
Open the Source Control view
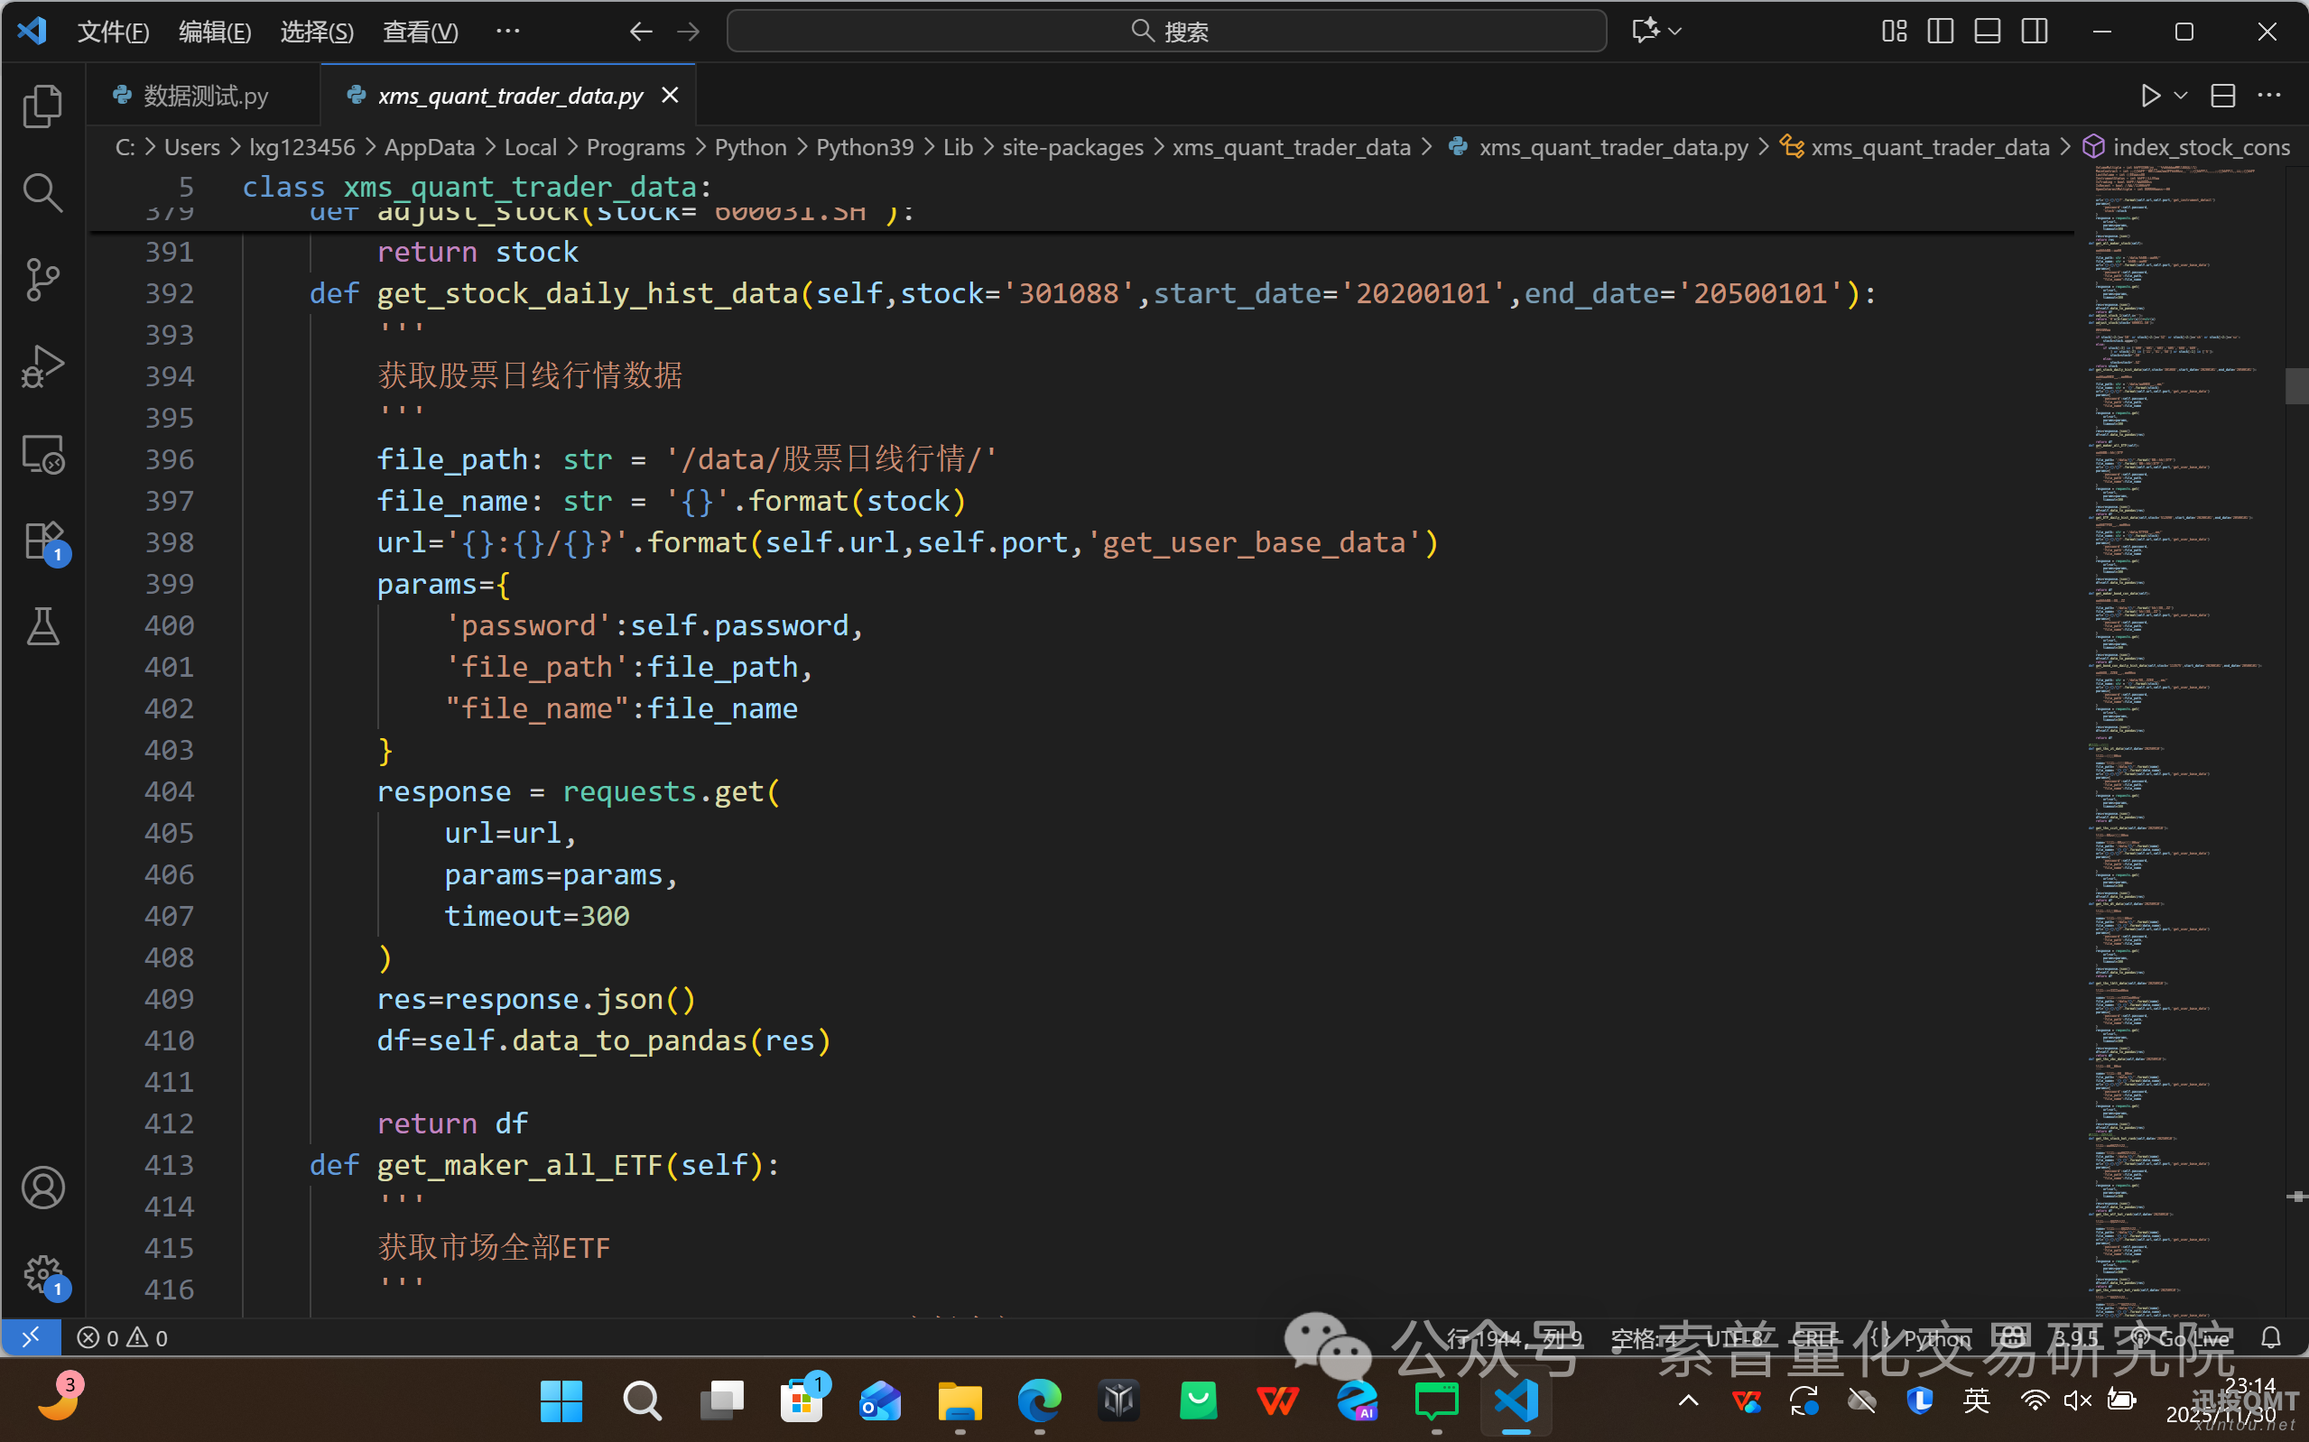point(42,280)
